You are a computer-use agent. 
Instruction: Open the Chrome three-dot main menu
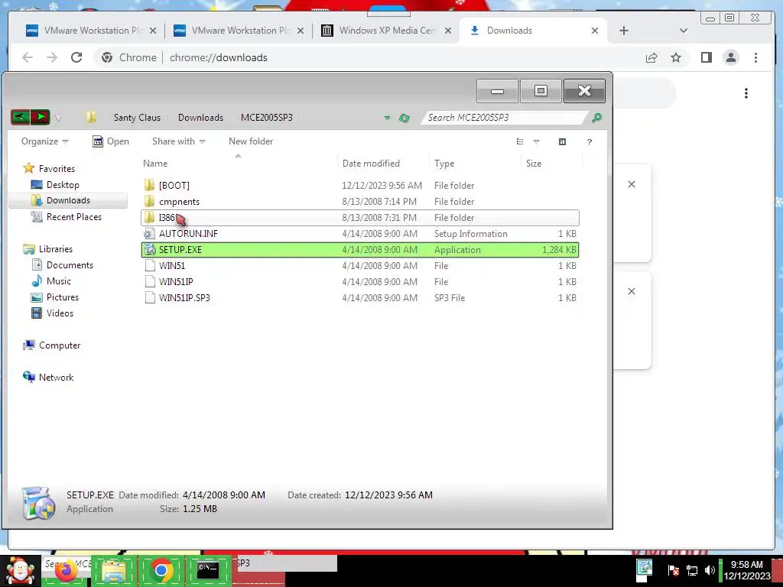tap(755, 57)
